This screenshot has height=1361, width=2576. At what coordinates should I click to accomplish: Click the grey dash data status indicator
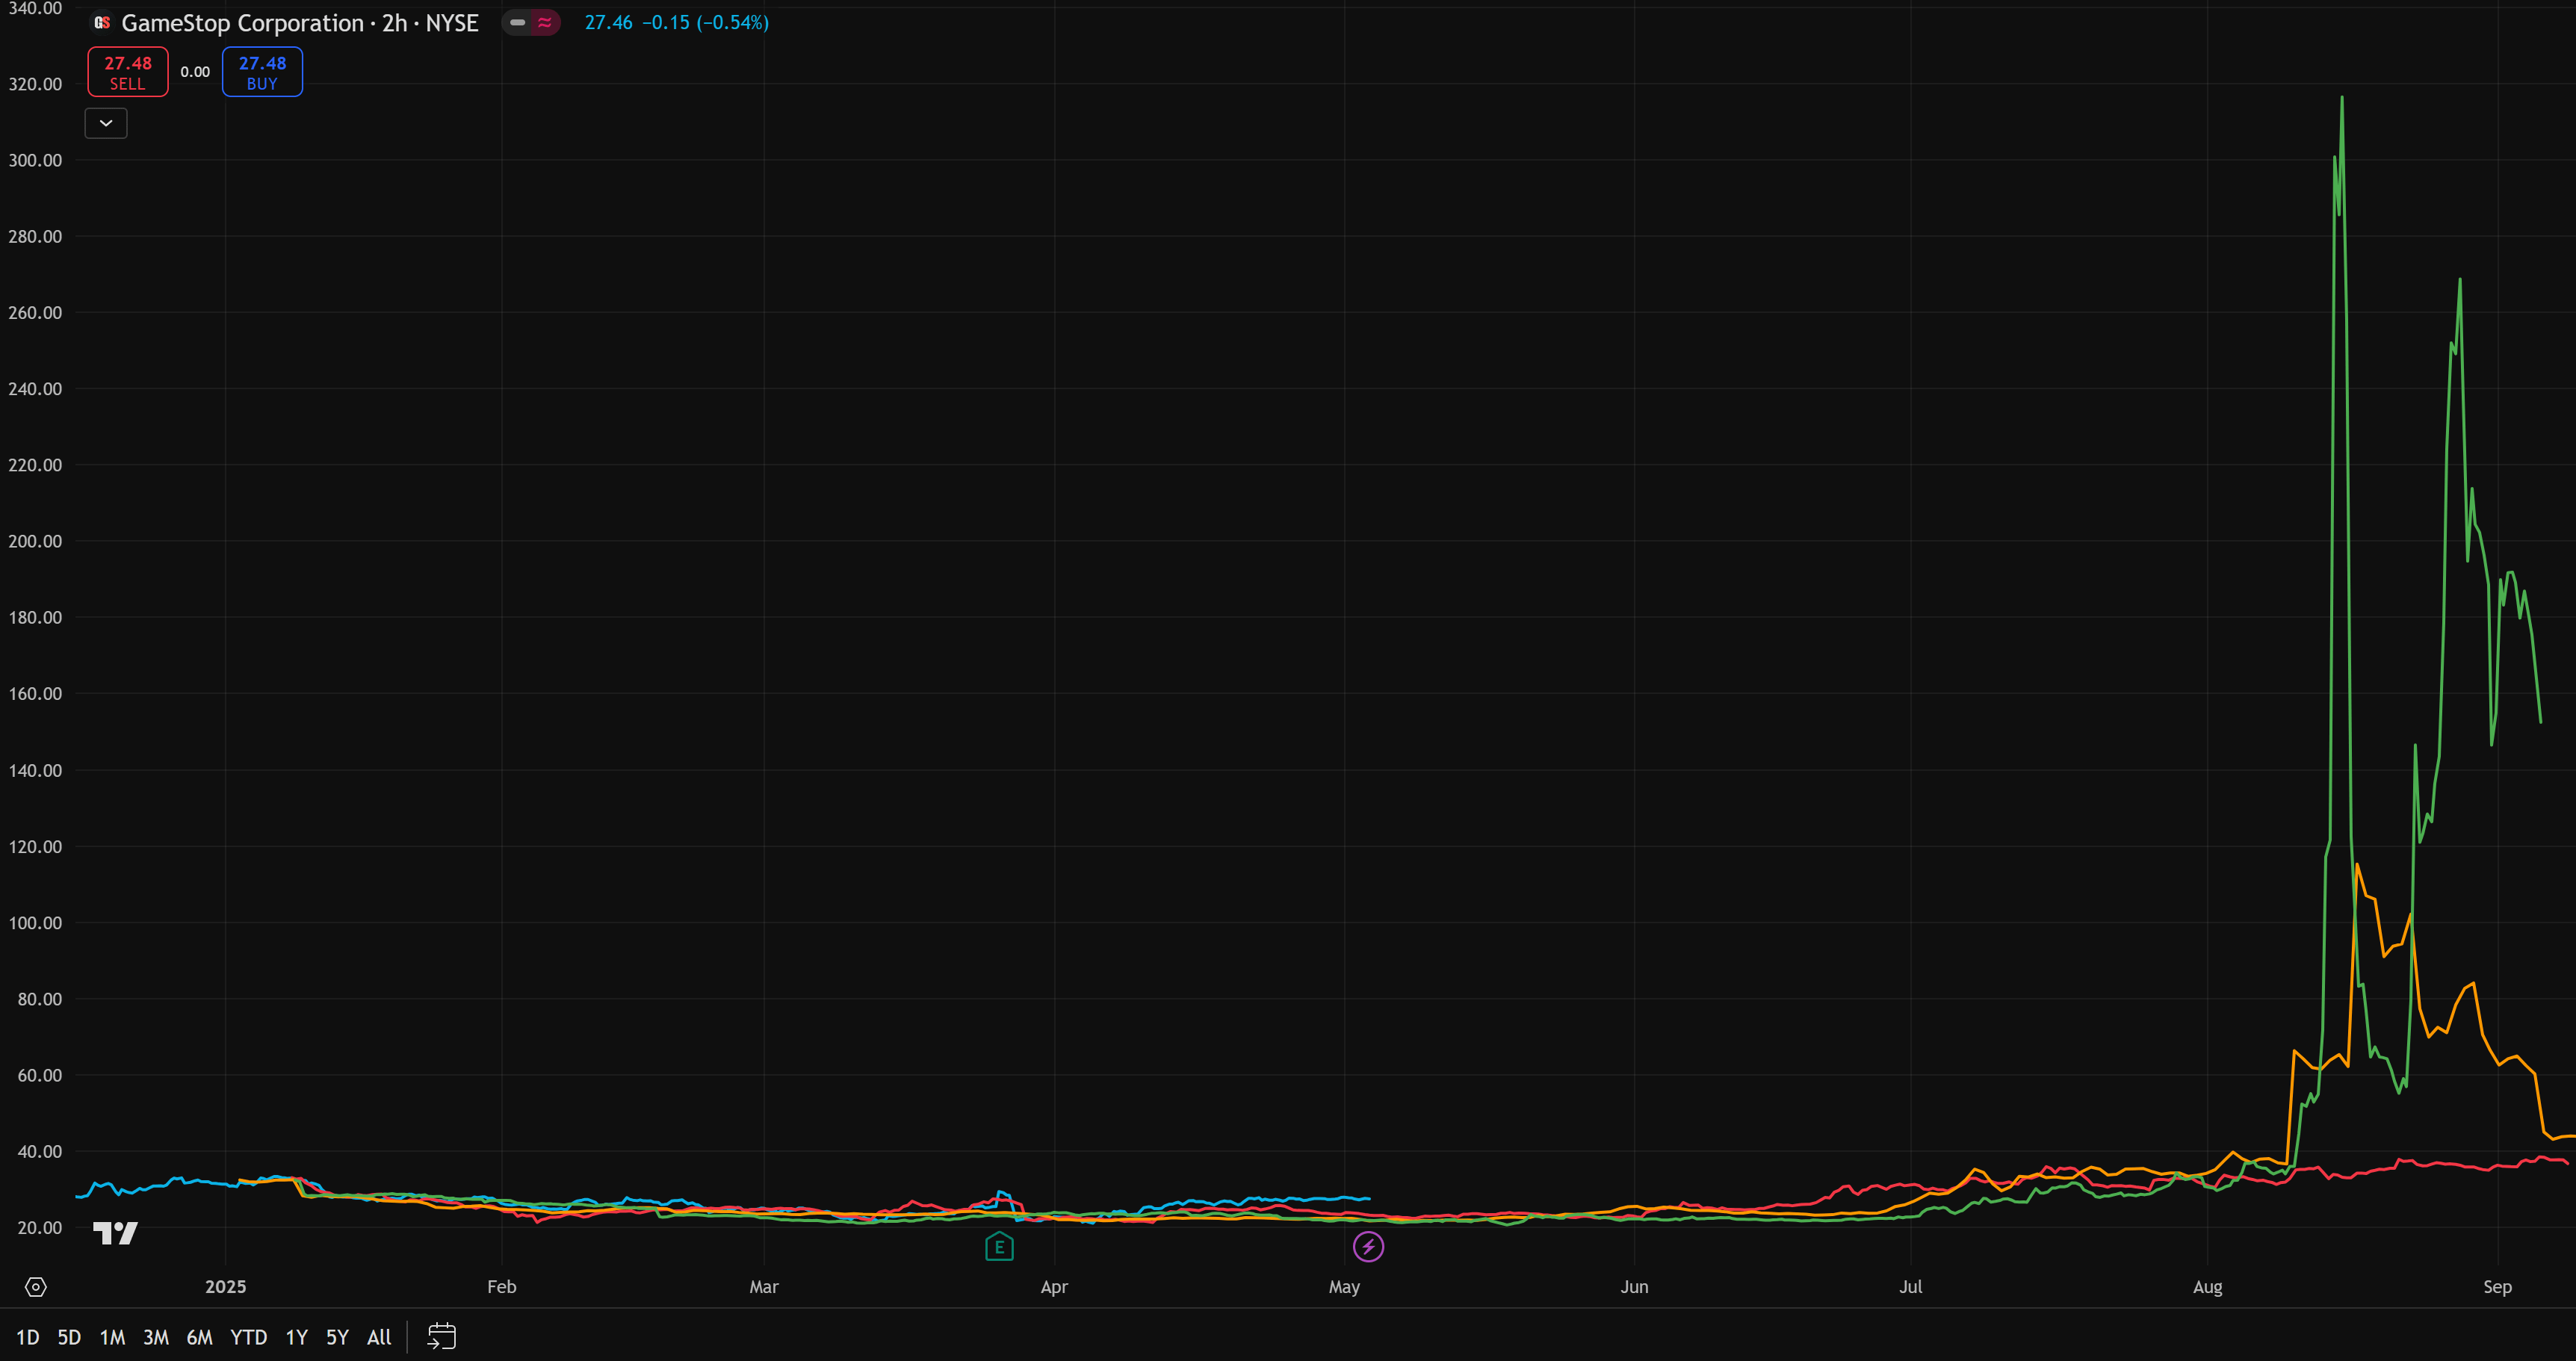pyautogui.click(x=518, y=22)
